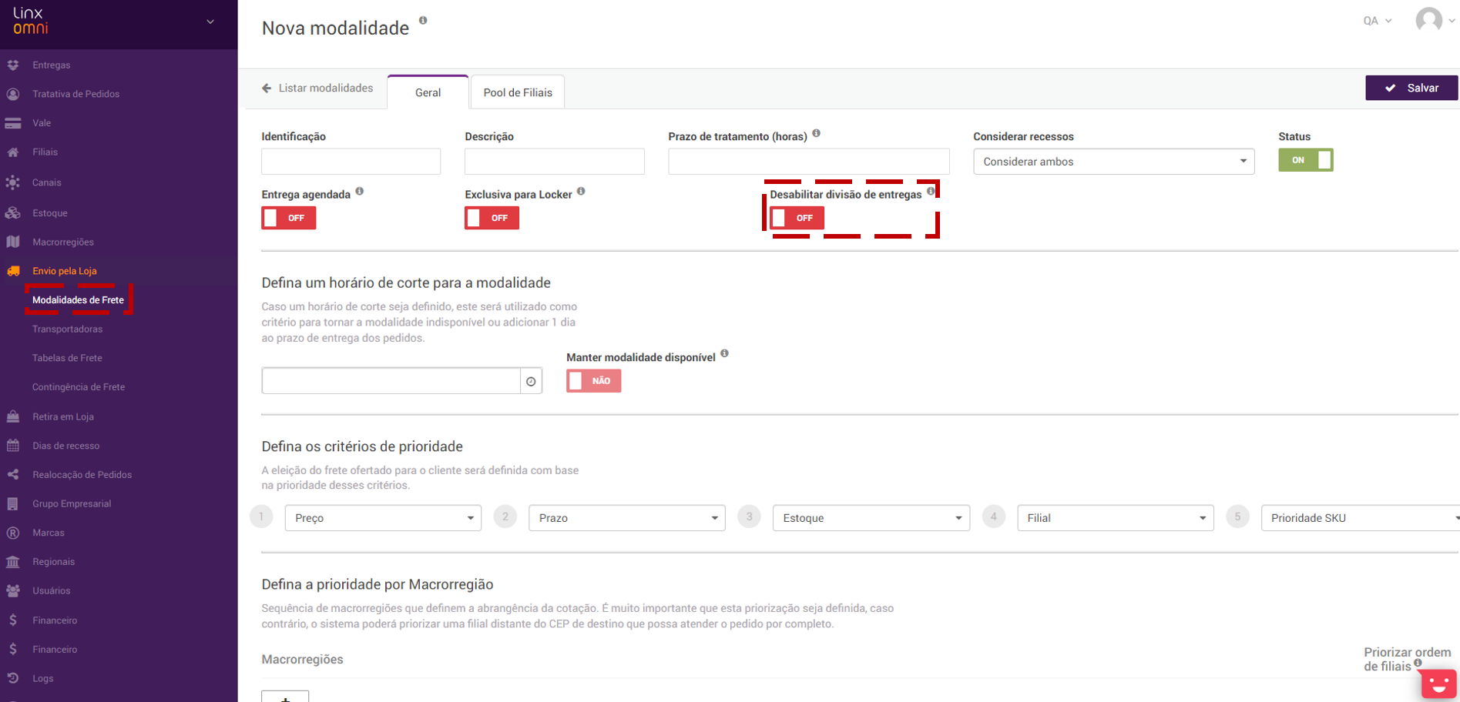Click the Macrorregiões map icon
The width and height of the screenshot is (1460, 702).
13,242
